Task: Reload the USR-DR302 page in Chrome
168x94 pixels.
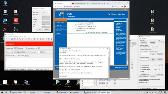Action: [x=61, y=7]
